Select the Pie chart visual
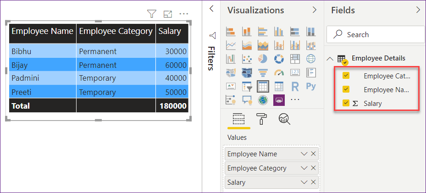 [263, 59]
